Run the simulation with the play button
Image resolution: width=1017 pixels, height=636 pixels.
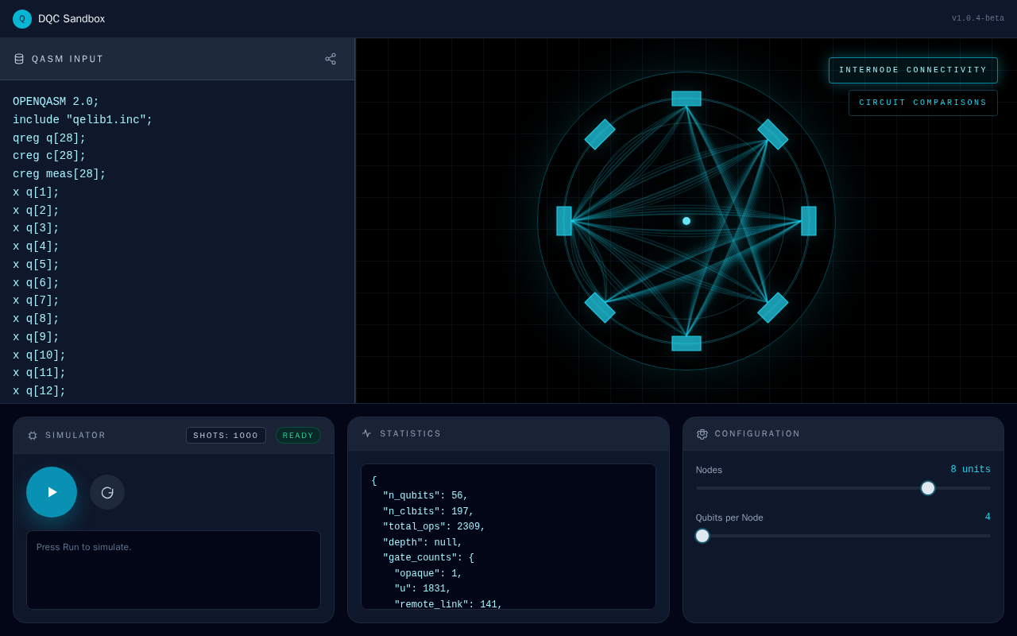[x=52, y=492]
